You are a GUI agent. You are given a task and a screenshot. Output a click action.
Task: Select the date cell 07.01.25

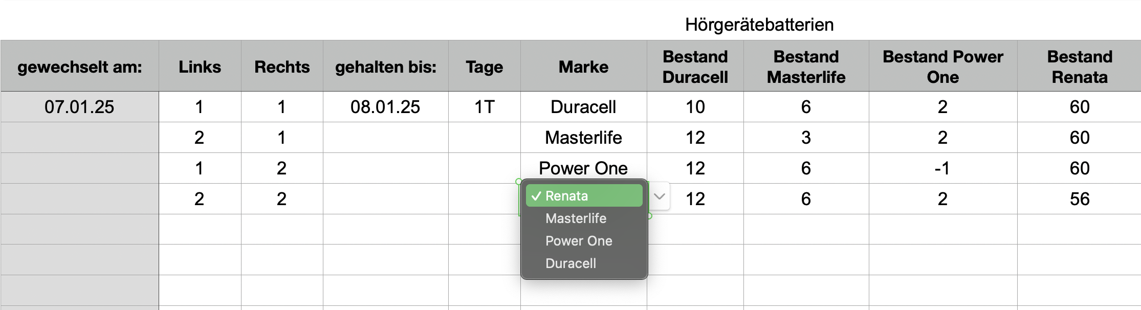[79, 107]
